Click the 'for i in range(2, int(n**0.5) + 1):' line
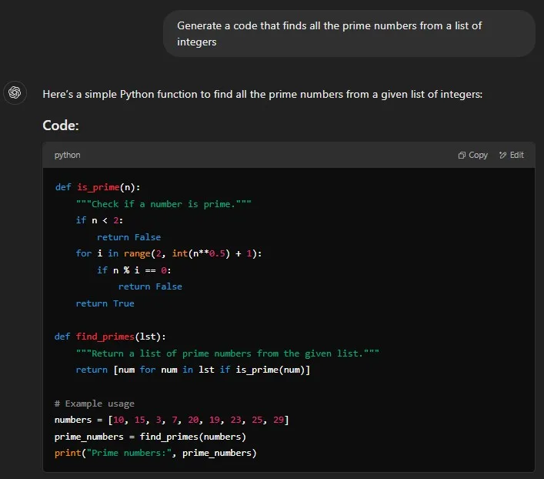The height and width of the screenshot is (479, 544). click(x=169, y=253)
